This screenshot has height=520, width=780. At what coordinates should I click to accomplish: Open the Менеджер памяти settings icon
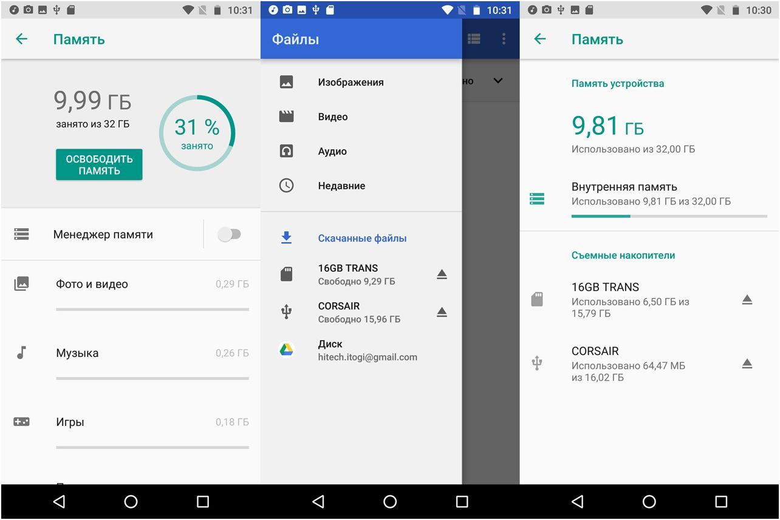point(21,234)
